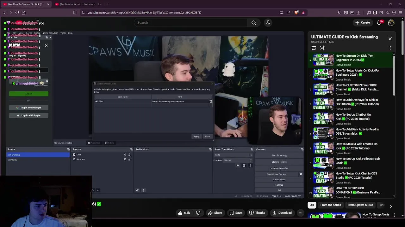Start voice search with the microphone icon
The height and width of the screenshot is (227, 405).
(268, 23)
